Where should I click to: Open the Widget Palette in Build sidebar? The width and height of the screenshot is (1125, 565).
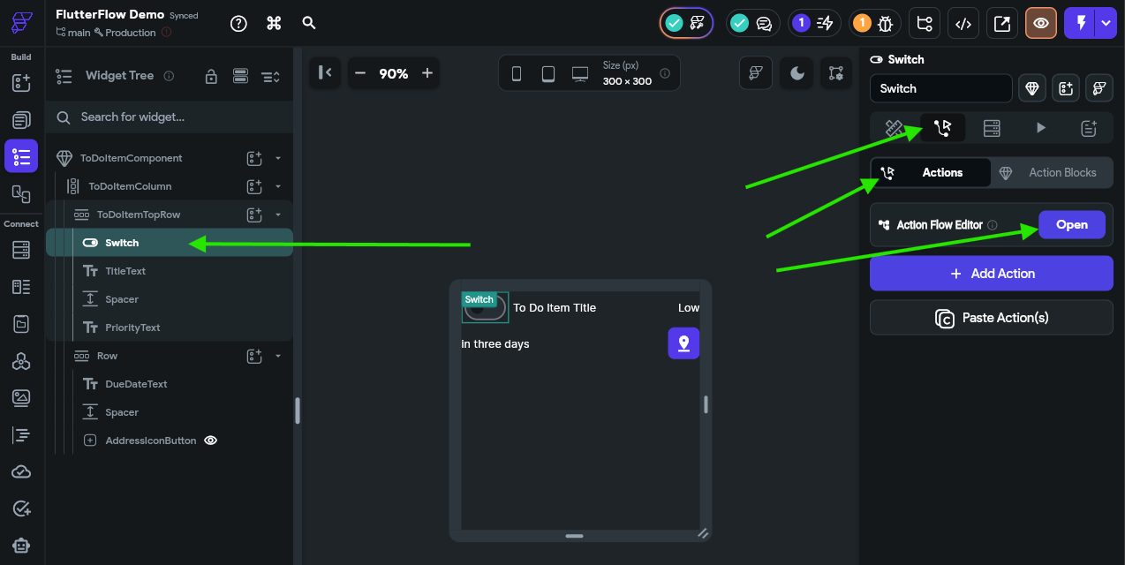[x=21, y=83]
